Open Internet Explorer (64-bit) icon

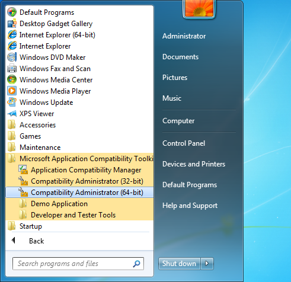(12, 35)
